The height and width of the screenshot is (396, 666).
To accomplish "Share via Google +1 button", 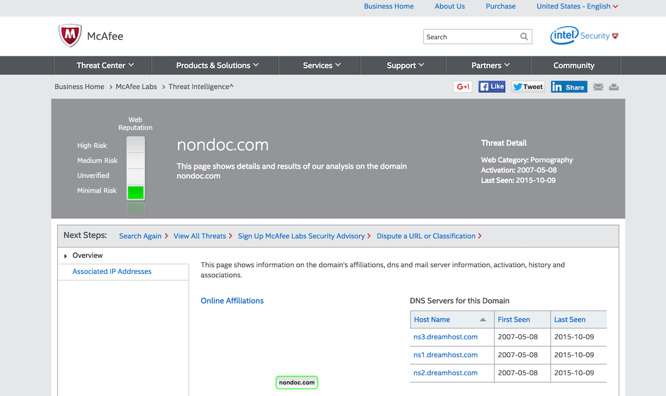I will pyautogui.click(x=463, y=87).
